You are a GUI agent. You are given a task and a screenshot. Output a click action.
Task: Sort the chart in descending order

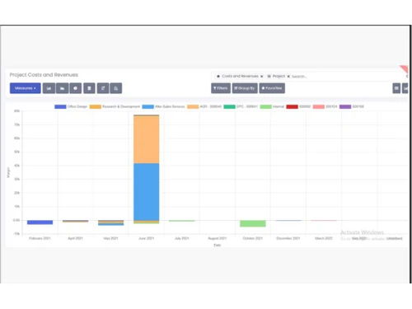coord(103,88)
